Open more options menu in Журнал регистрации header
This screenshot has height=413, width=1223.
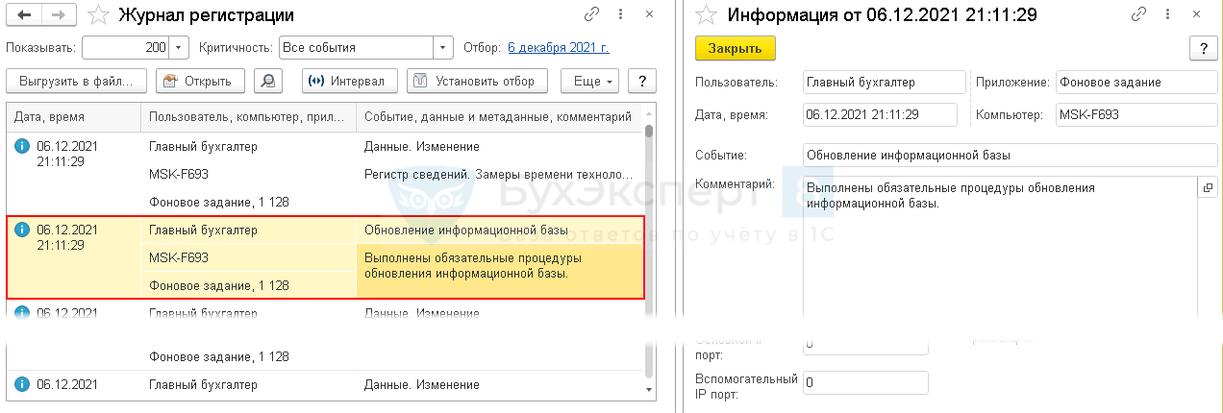click(621, 14)
